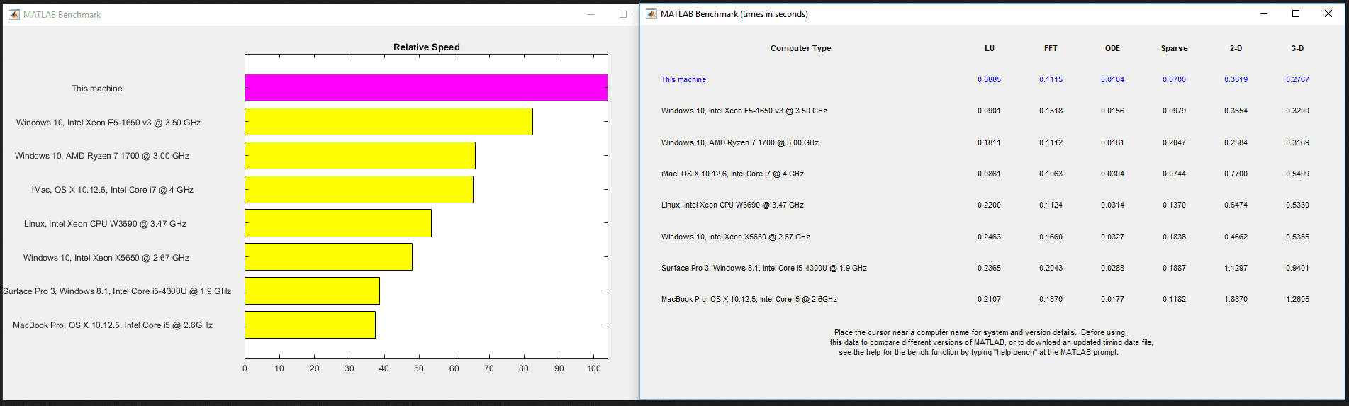Click Surface Pro 3 label in chart

[x=117, y=291]
